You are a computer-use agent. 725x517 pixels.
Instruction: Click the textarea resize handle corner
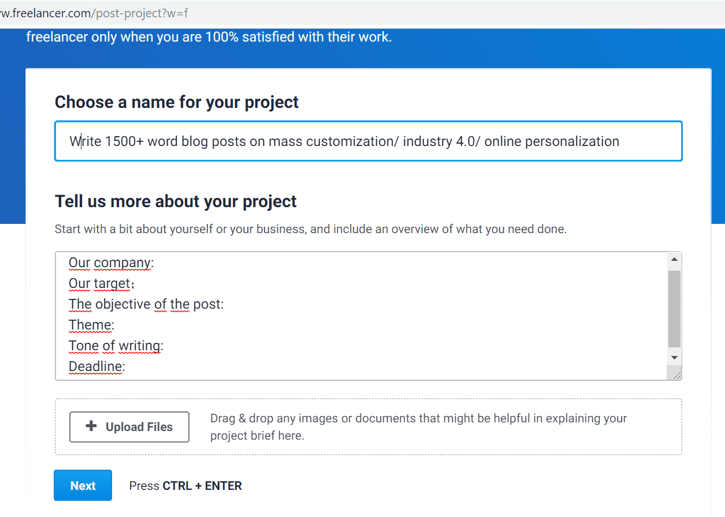pos(675,373)
